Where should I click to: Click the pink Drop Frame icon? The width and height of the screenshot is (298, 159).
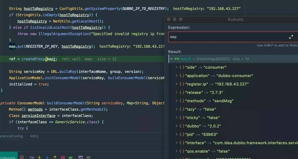[63, 157]
